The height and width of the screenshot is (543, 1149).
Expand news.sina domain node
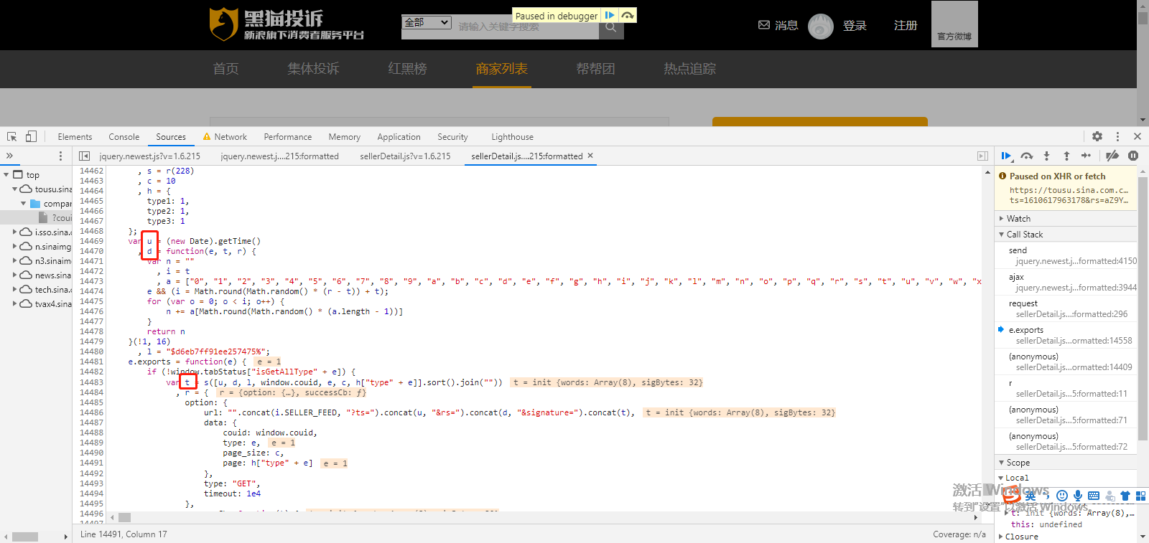(14, 275)
